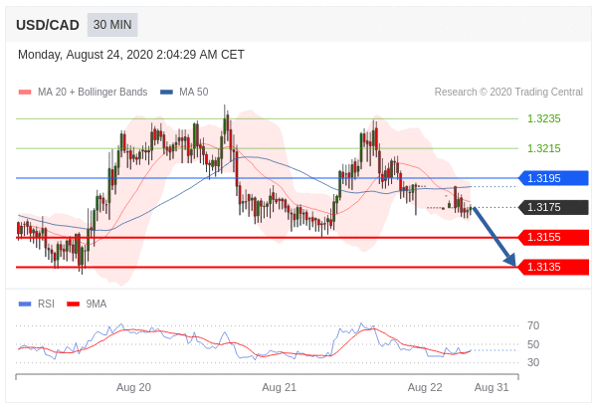This screenshot has width=595, height=411.
Task: Click the MA 20 Bollinger Bands legend swatch
Action: pyautogui.click(x=25, y=92)
